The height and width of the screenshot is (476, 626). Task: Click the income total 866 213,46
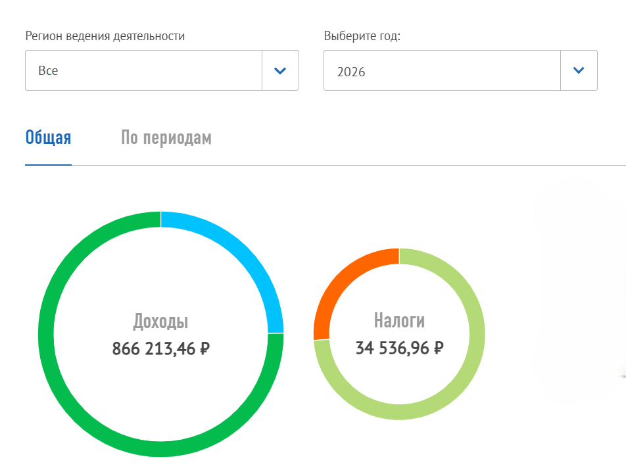click(154, 348)
